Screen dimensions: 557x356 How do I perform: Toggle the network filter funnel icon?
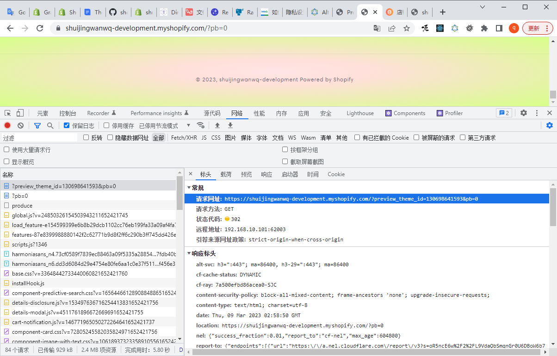click(x=37, y=125)
